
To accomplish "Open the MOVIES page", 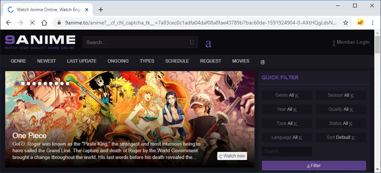I will click(241, 61).
